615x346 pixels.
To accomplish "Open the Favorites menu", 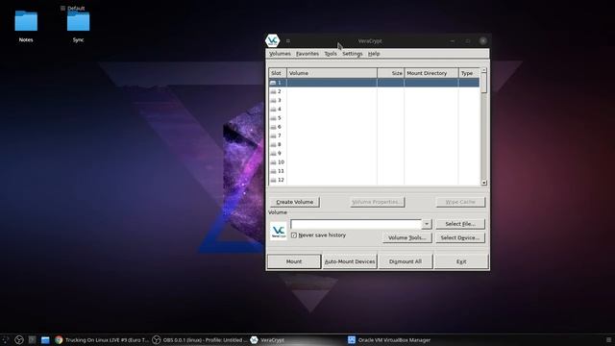I will point(307,54).
